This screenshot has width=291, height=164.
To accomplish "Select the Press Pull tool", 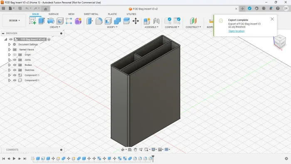I will [x=90, y=21].
